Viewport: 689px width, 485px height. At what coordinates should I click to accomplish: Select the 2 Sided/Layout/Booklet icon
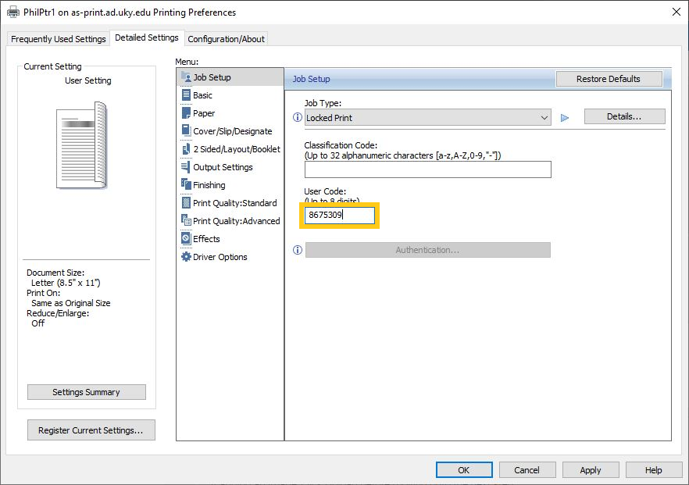(186, 149)
